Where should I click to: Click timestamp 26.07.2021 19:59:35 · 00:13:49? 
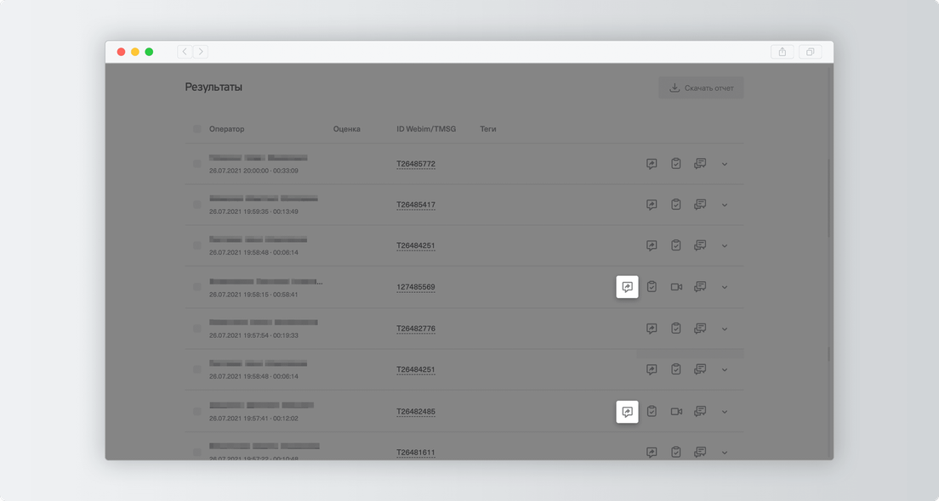click(253, 211)
